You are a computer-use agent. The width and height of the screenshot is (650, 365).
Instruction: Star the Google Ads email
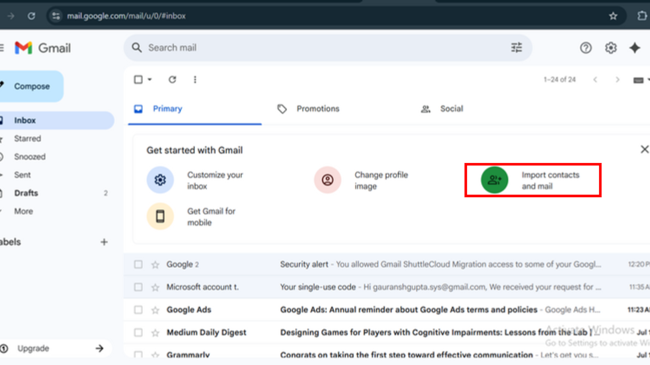155,310
